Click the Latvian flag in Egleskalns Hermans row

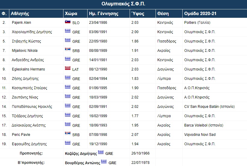68,68
